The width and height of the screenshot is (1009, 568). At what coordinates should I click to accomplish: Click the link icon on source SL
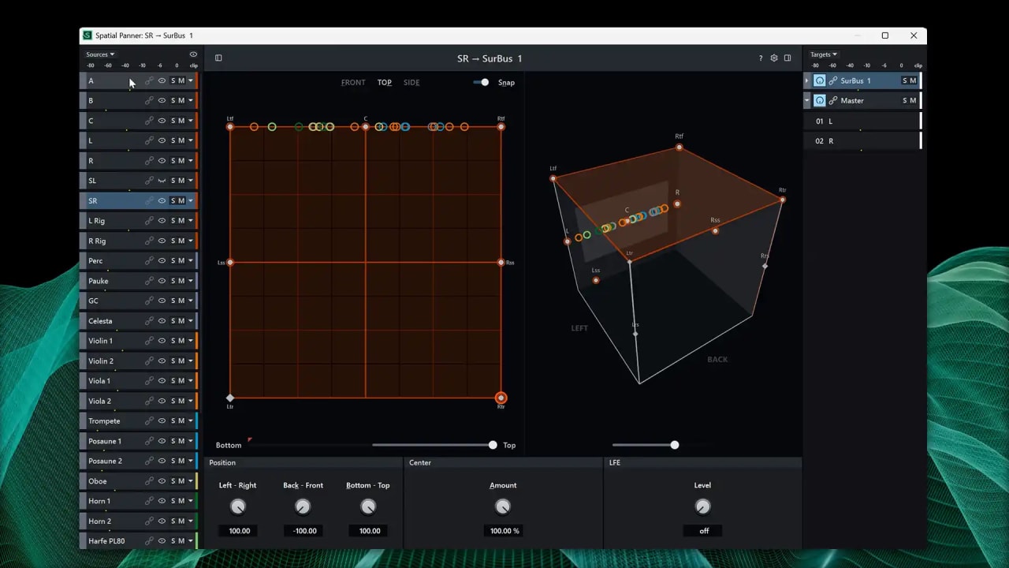point(149,181)
